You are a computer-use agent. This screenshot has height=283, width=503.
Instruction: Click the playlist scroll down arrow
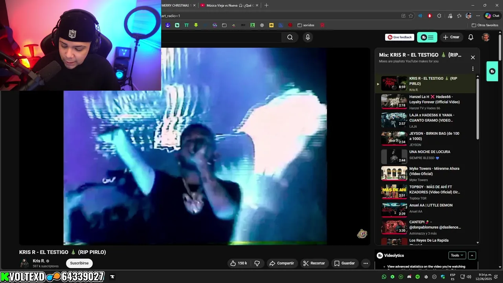point(478,243)
